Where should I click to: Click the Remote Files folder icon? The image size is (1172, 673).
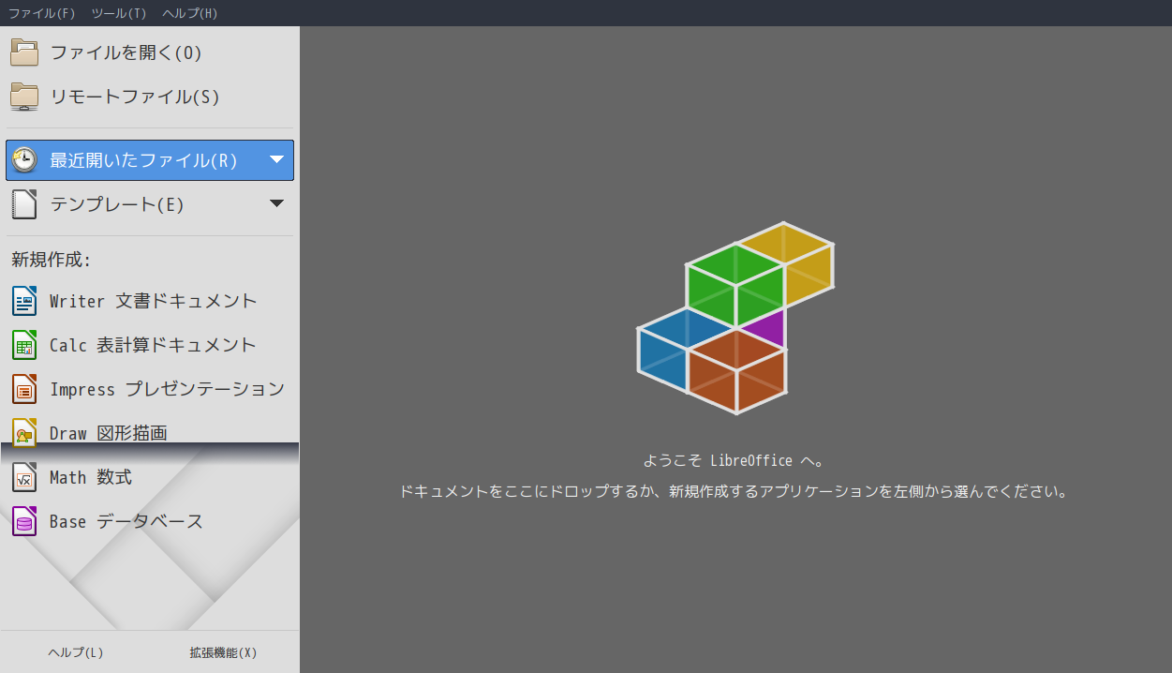pos(24,97)
